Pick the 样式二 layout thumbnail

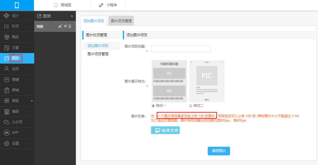click(x=207, y=81)
